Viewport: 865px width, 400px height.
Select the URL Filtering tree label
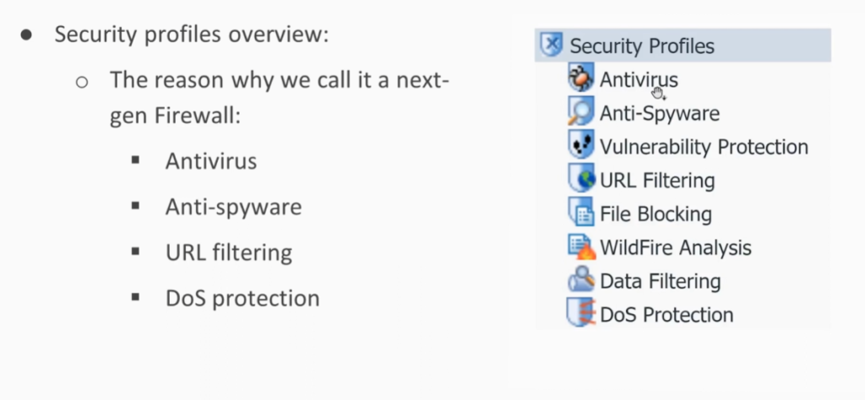[x=657, y=181]
